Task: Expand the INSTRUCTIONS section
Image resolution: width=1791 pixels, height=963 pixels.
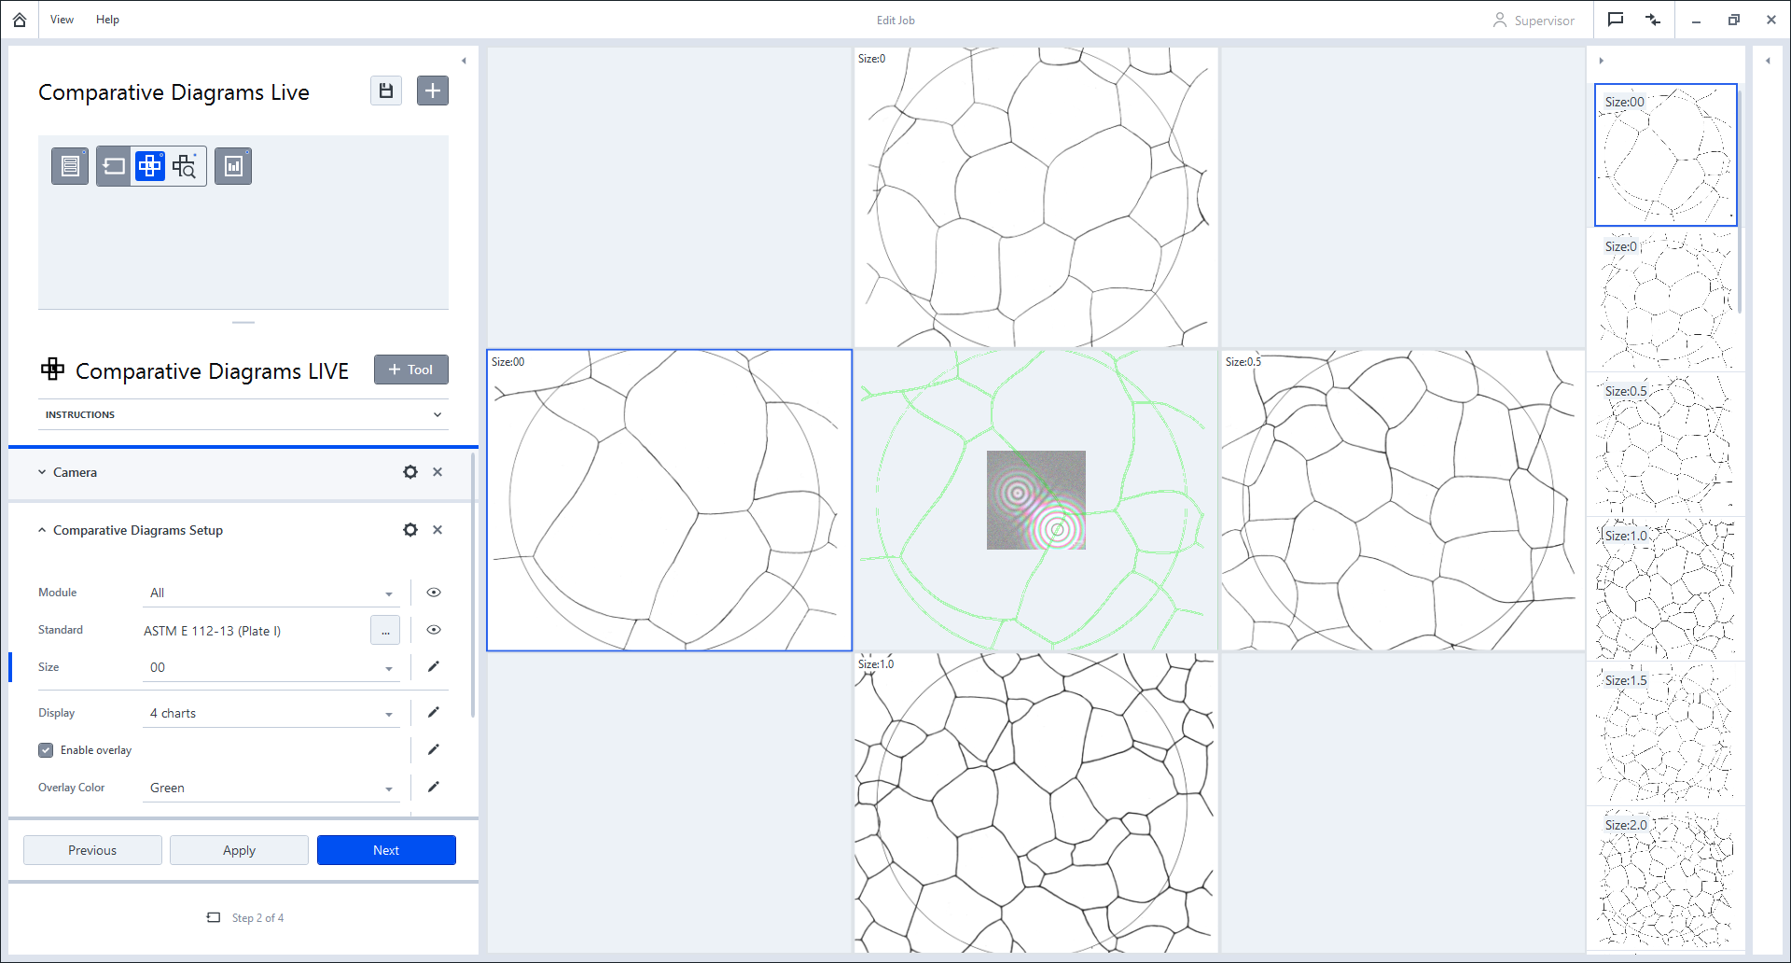Action: click(436, 414)
